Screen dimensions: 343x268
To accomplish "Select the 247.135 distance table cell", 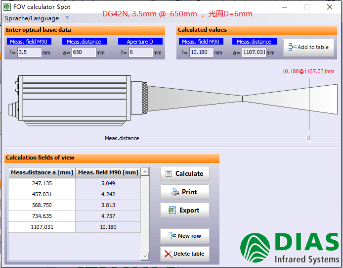I will click(x=42, y=183).
